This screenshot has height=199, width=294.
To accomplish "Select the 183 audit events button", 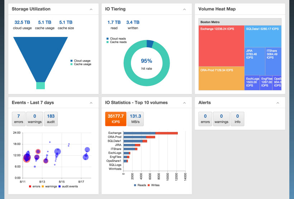I will coord(51,119).
